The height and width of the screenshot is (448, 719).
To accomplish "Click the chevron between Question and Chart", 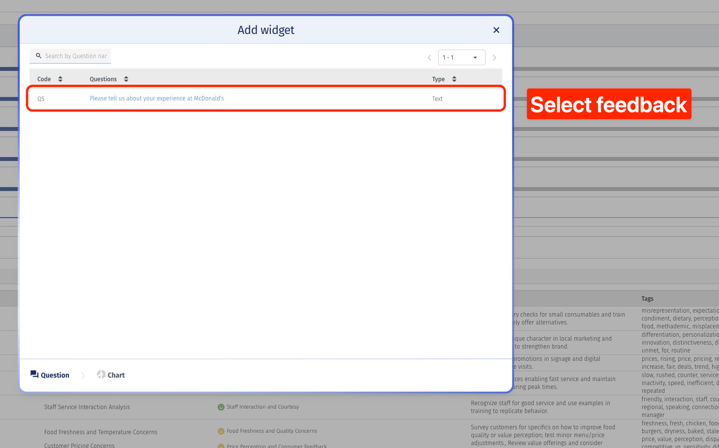I will point(83,375).
